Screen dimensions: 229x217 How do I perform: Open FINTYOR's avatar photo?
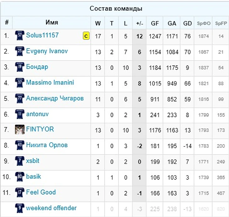[x=20, y=129]
